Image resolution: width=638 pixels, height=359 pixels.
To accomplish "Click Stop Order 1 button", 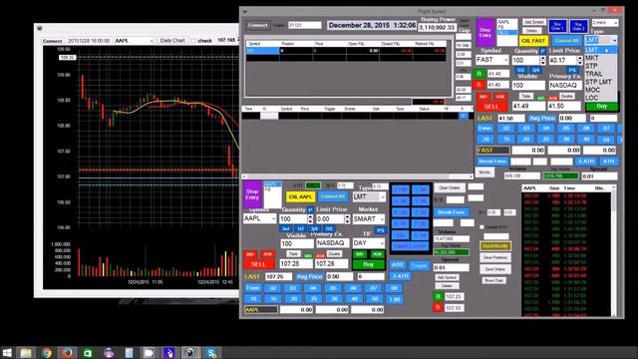I will tap(557, 26).
